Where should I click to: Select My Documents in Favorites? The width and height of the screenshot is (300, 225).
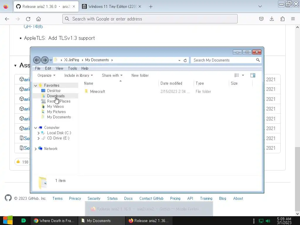coord(59,117)
